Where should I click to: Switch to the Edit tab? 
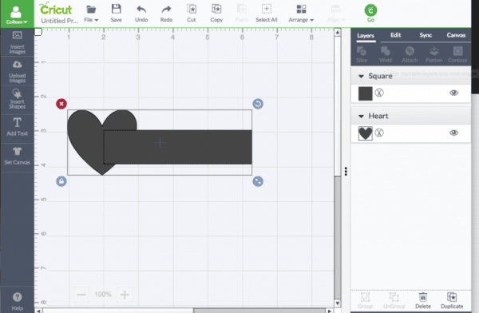point(396,35)
